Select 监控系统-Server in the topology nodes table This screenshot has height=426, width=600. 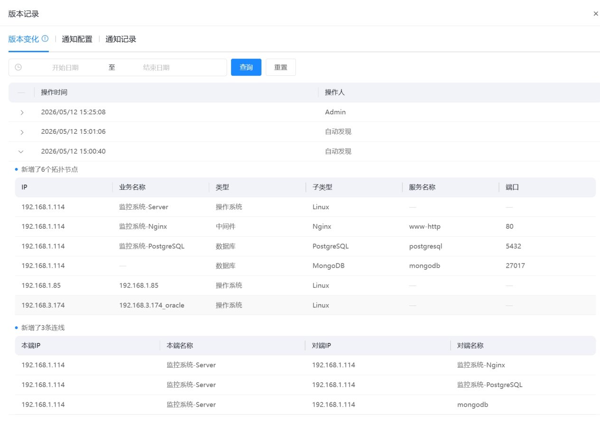pyautogui.click(x=144, y=207)
